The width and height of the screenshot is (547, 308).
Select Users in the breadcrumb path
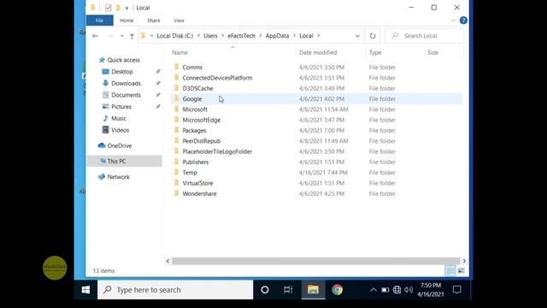(x=210, y=36)
